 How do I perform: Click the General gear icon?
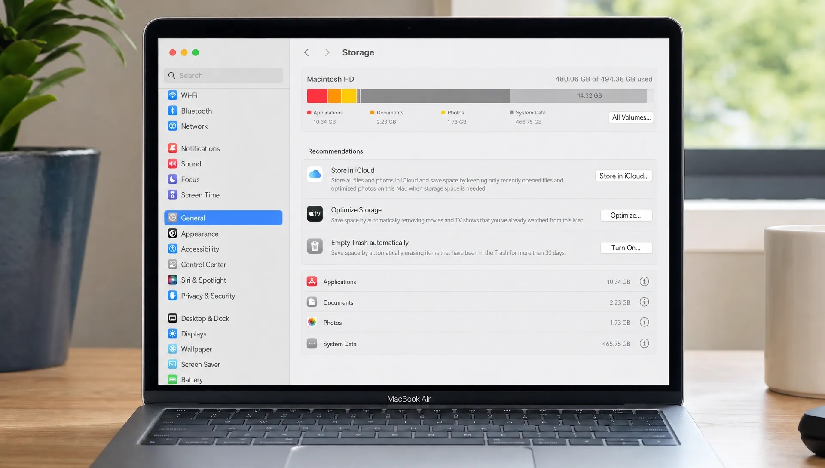click(x=172, y=218)
